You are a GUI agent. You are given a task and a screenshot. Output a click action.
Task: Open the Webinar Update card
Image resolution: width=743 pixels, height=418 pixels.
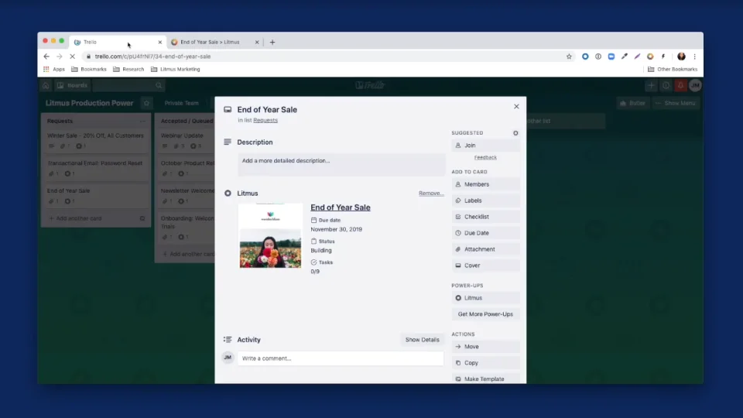pyautogui.click(x=187, y=140)
